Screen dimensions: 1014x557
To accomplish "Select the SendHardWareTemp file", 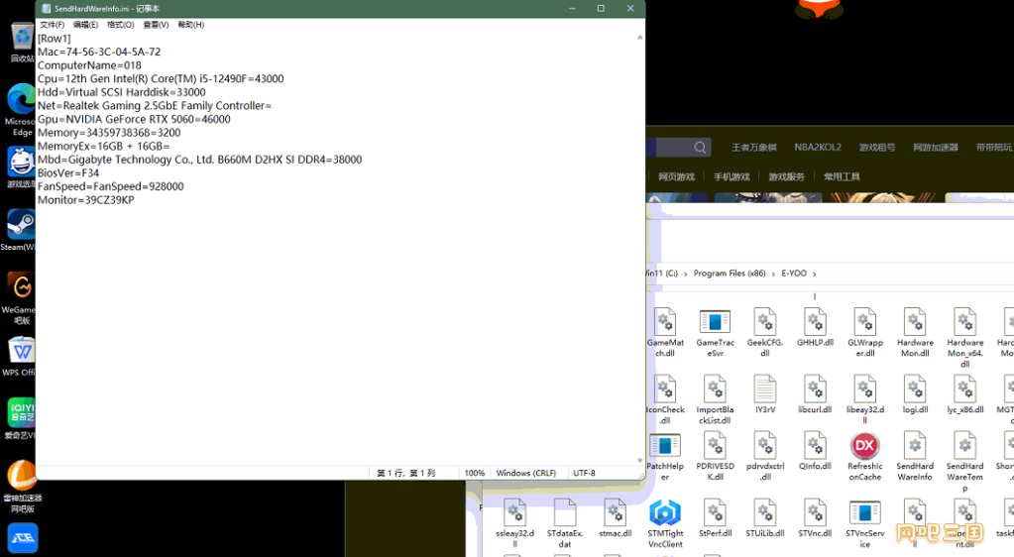I will click(964, 462).
